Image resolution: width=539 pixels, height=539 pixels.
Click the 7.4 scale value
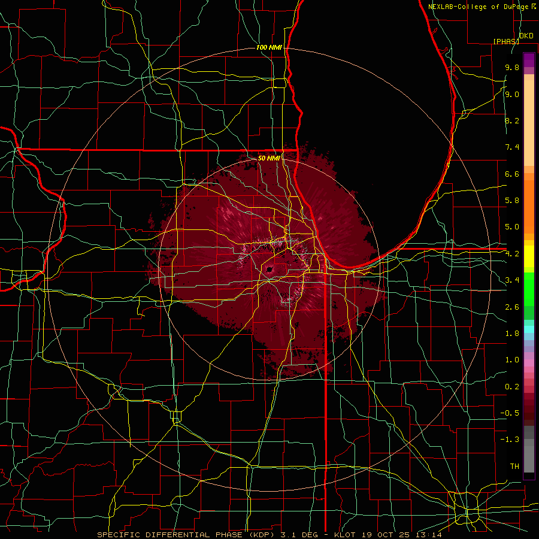(512, 147)
